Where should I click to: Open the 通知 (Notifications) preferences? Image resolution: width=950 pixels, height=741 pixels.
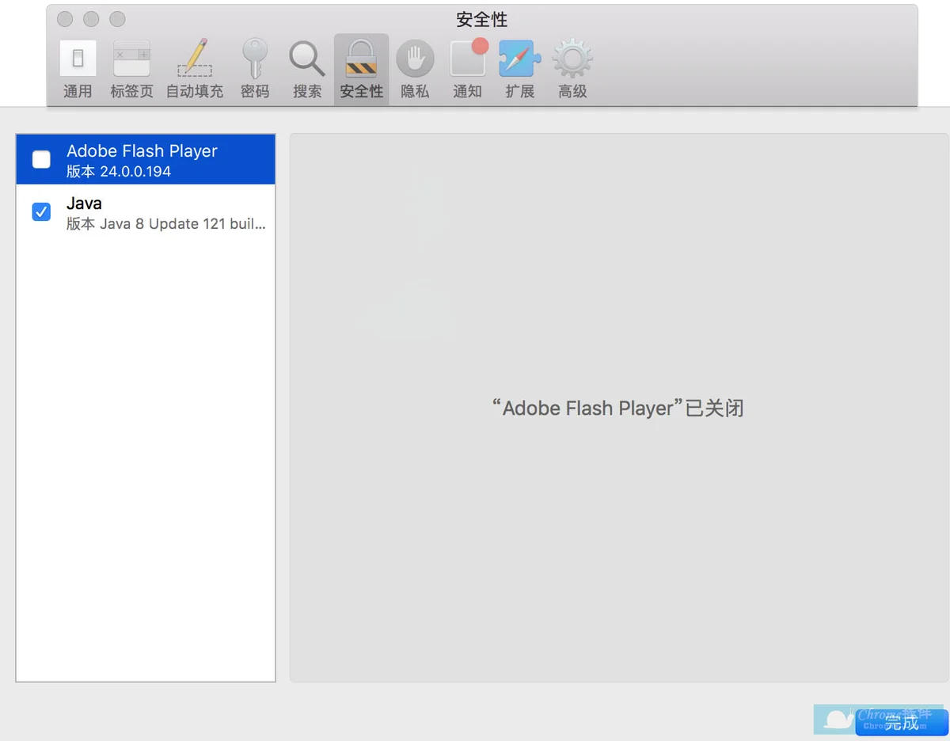pyautogui.click(x=468, y=70)
